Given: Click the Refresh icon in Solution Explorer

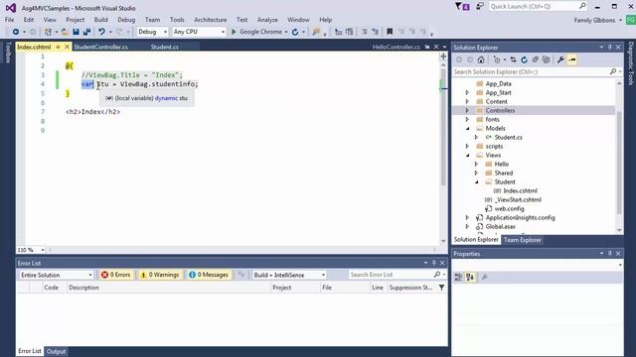Looking at the screenshot, I should pyautogui.click(x=524, y=59).
